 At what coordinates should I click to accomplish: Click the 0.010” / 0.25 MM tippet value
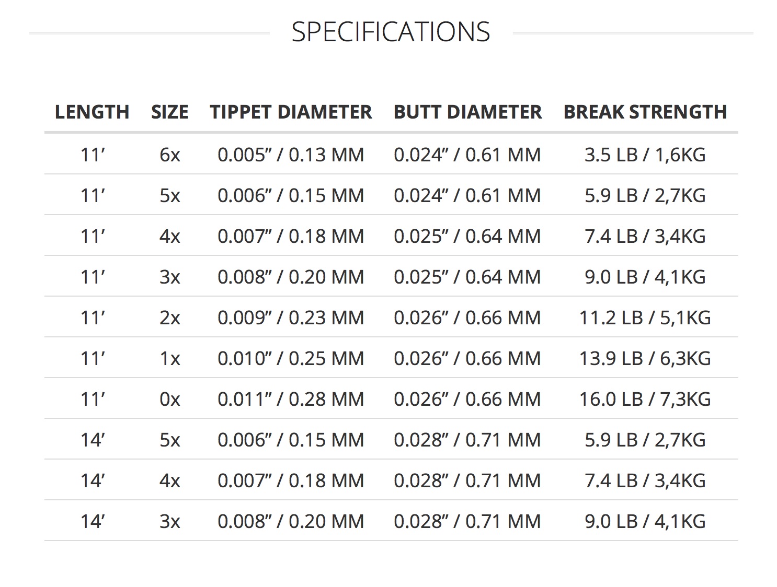click(291, 358)
